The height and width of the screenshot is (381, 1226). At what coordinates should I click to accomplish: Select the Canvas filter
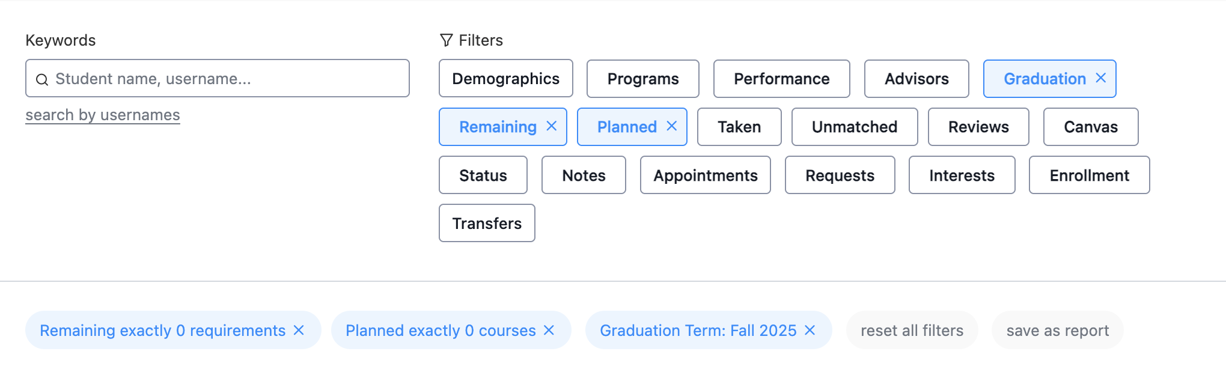coord(1090,127)
